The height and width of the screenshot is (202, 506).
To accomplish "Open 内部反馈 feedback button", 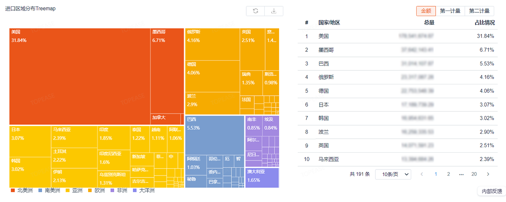I will (x=492, y=191).
